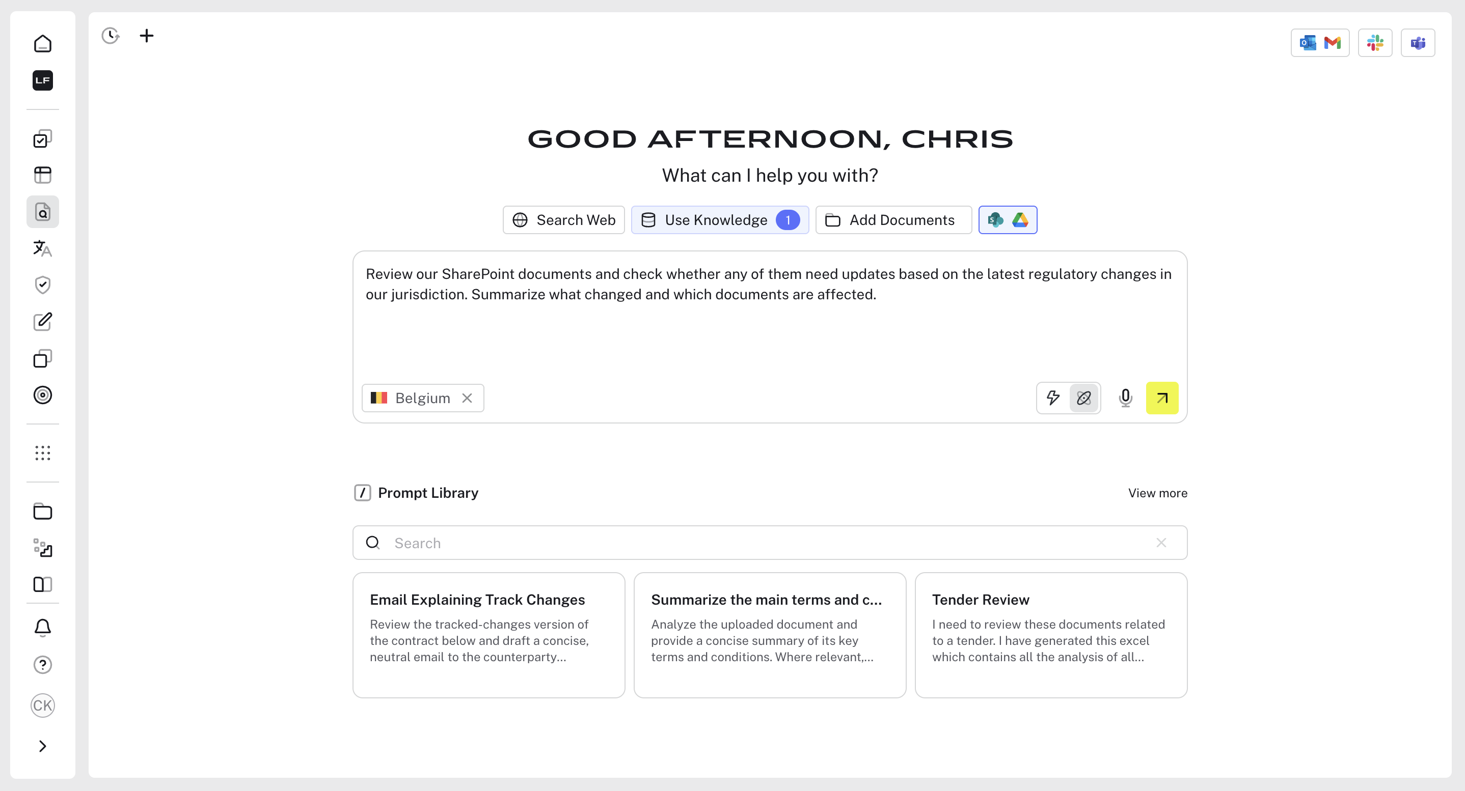Open the chat history clock icon
This screenshot has width=1465, height=791.
pos(111,36)
